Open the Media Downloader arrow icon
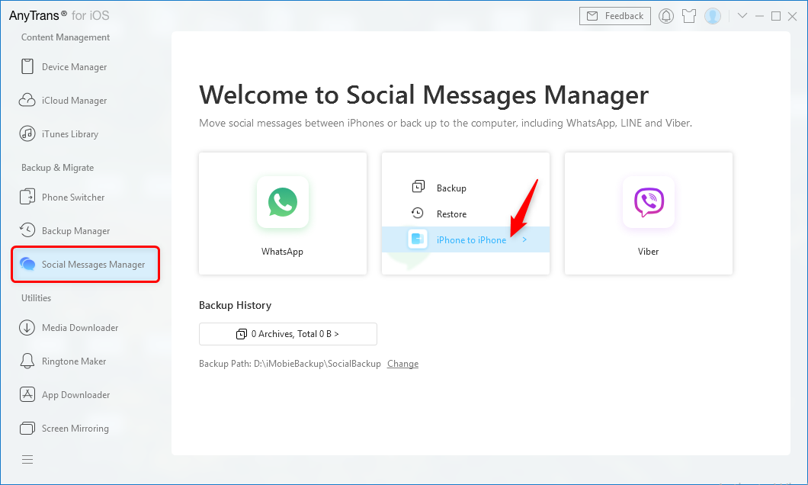The width and height of the screenshot is (808, 485). pyautogui.click(x=27, y=327)
